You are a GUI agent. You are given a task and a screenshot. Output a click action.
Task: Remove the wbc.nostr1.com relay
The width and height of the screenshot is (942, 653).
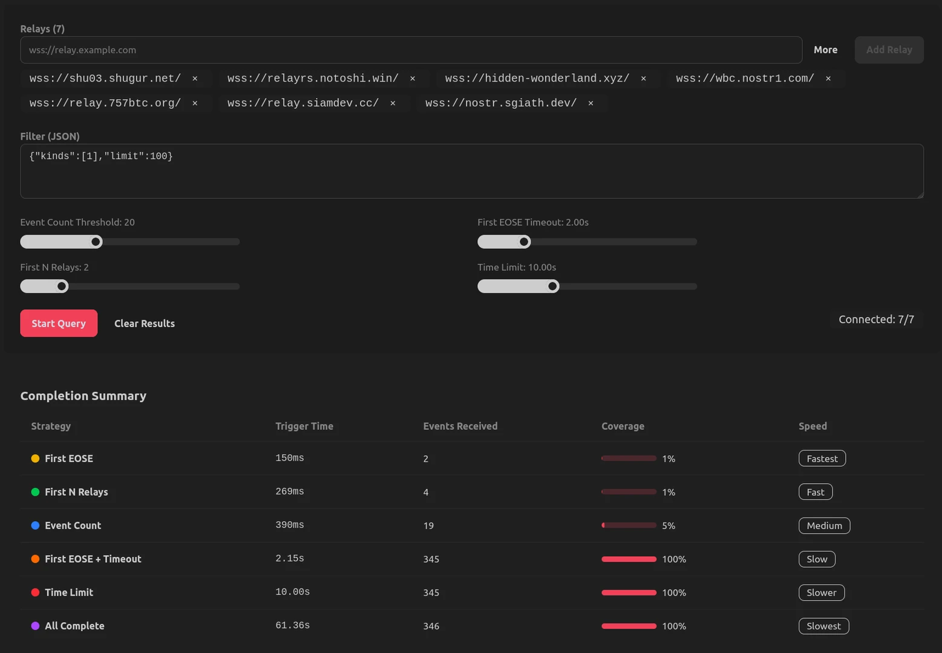click(x=828, y=79)
